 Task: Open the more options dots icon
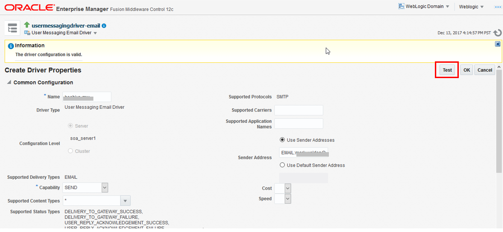(x=498, y=7)
